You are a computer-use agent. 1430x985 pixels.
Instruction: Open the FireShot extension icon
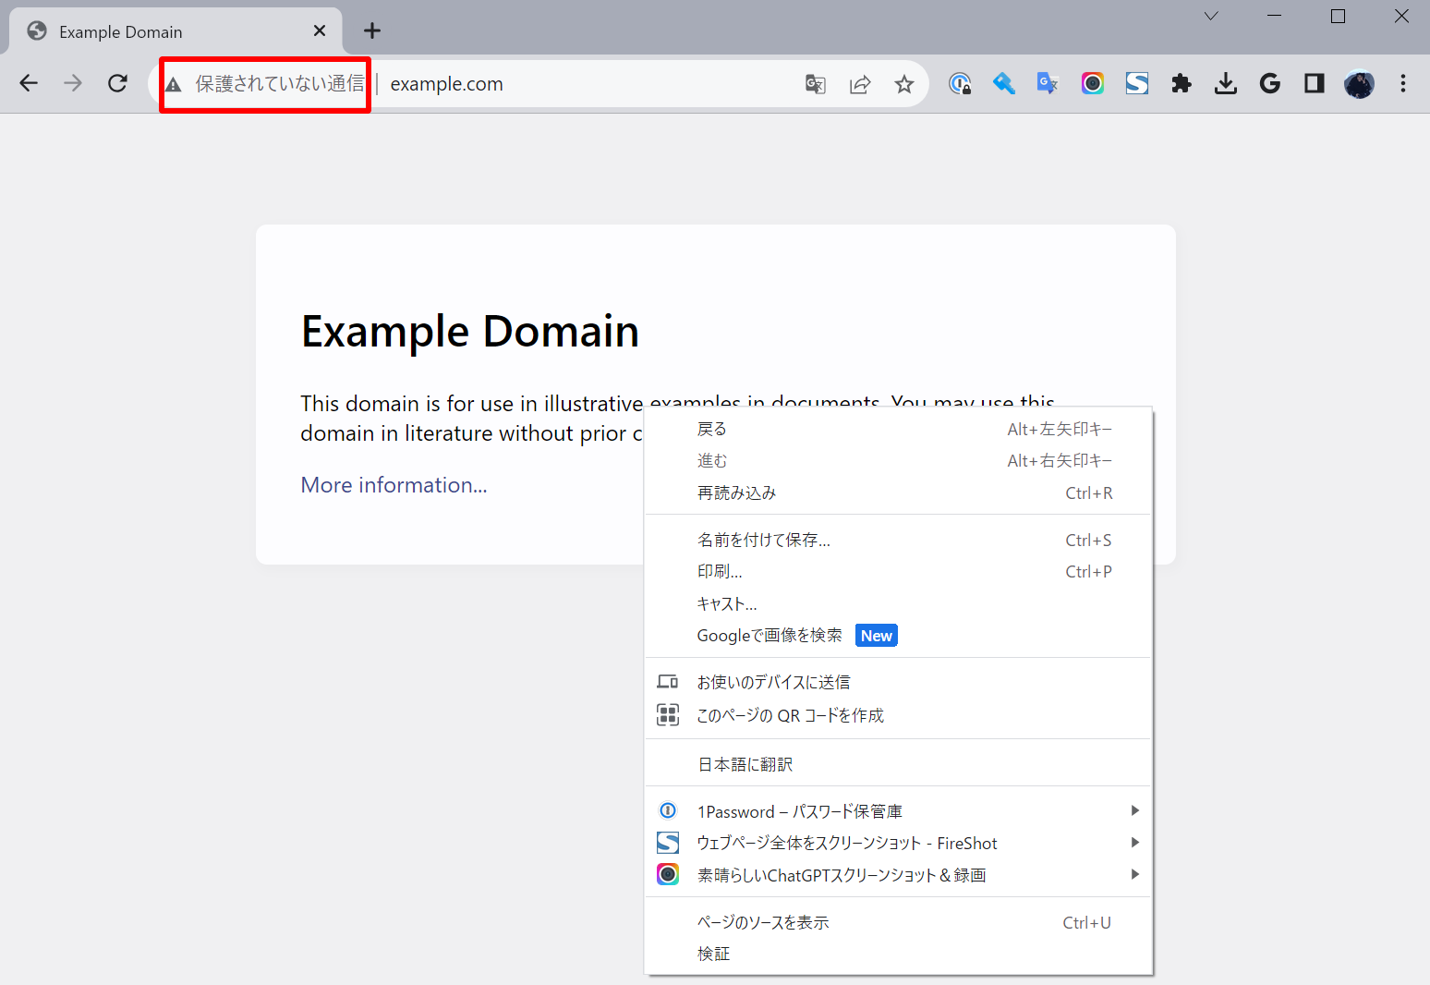point(1136,83)
